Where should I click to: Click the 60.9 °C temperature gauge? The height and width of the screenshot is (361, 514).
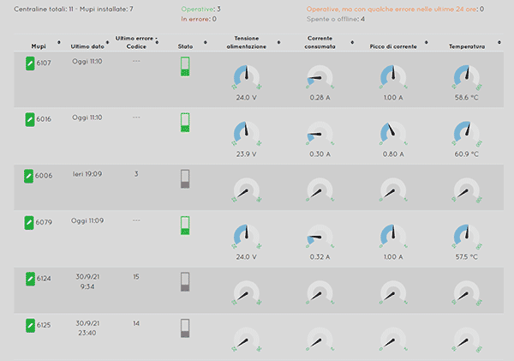469,133
